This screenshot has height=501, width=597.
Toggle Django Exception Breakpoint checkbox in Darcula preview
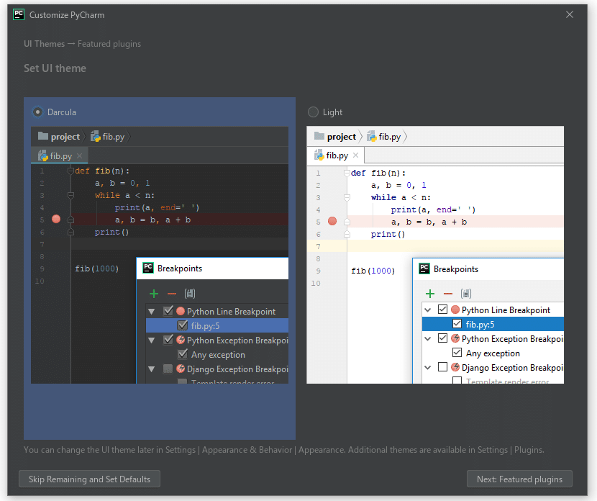(168, 369)
